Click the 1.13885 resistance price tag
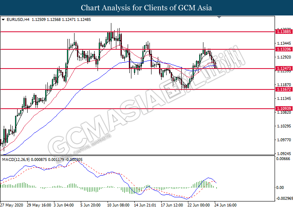 (283, 31)
